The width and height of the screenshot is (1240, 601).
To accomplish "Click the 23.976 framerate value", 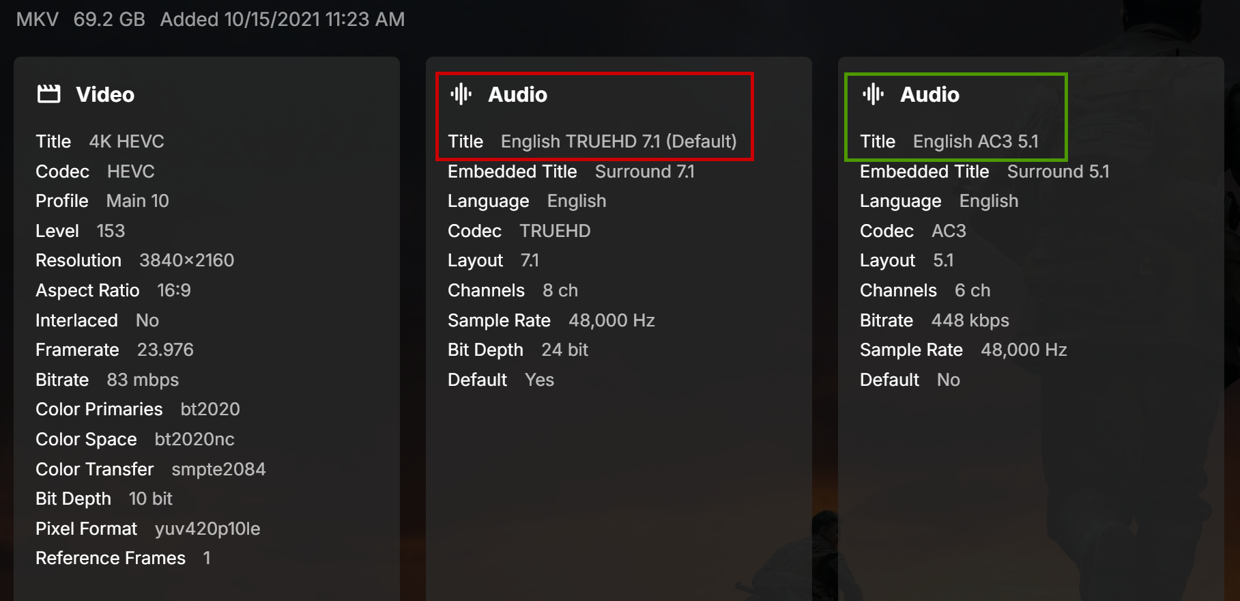I will (165, 350).
